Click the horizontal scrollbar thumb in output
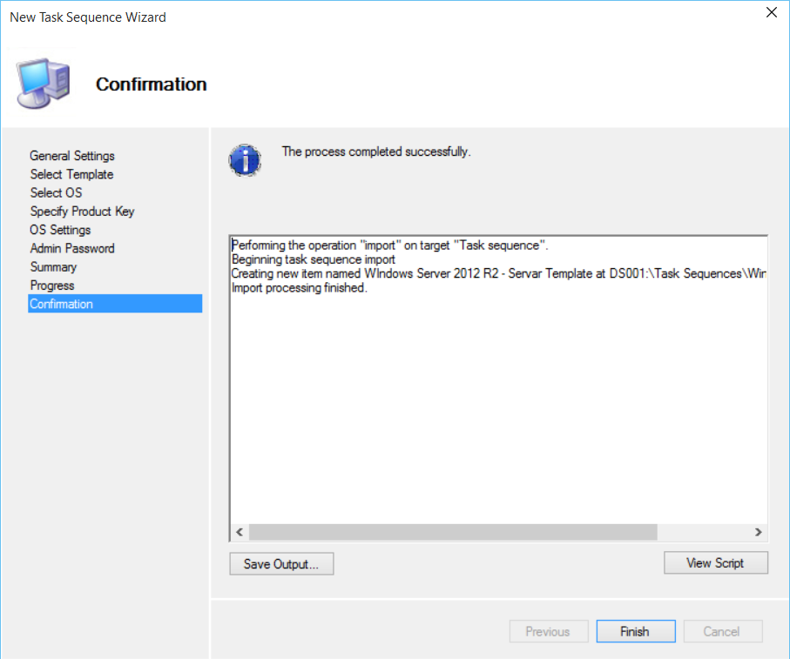The image size is (790, 659). click(453, 532)
